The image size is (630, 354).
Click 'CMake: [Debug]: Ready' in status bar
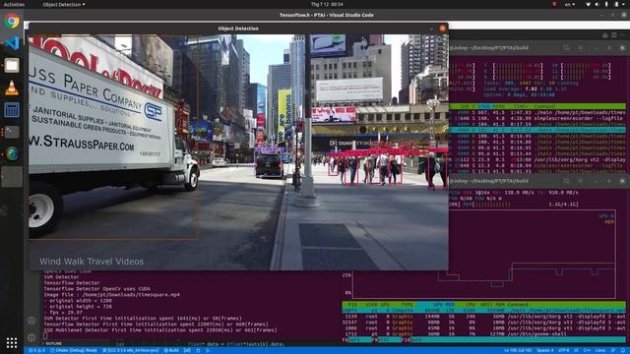74,350
